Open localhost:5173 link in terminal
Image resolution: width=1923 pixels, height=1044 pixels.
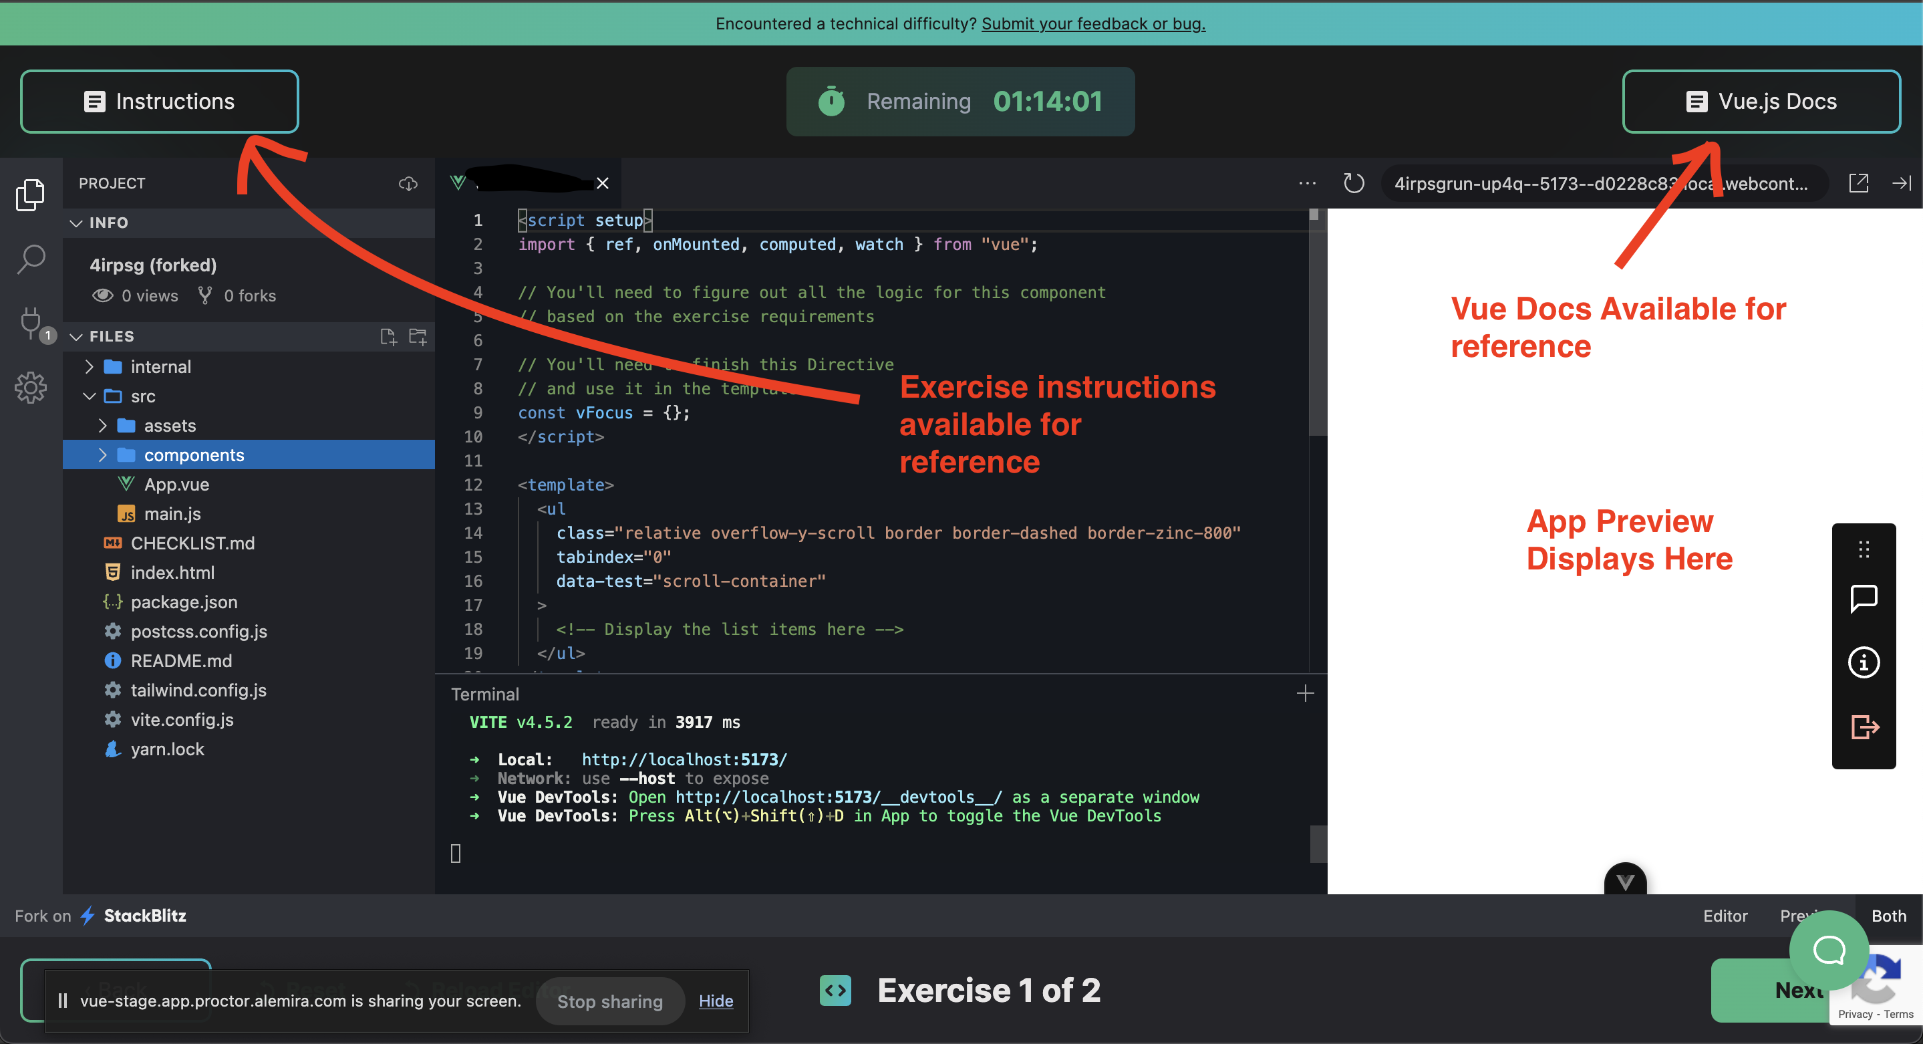pyautogui.click(x=684, y=759)
